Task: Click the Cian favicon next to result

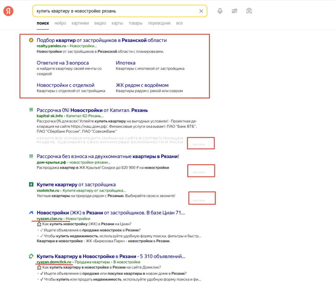Action: click(31, 213)
